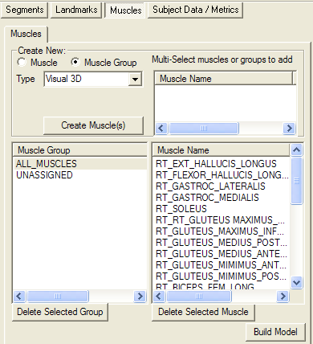Click right arrow of Muscle Group horizontal scrollbar
The image size is (313, 344).
pos(140,296)
